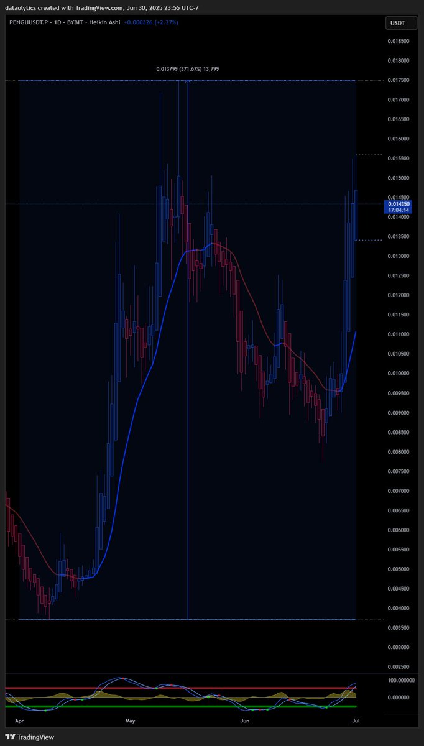Click the 0.002500 price axis label
Screen dimensions: 424x746
pyautogui.click(x=399, y=666)
